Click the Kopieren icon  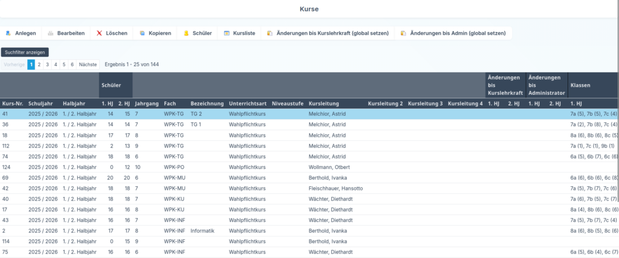[x=142, y=33]
